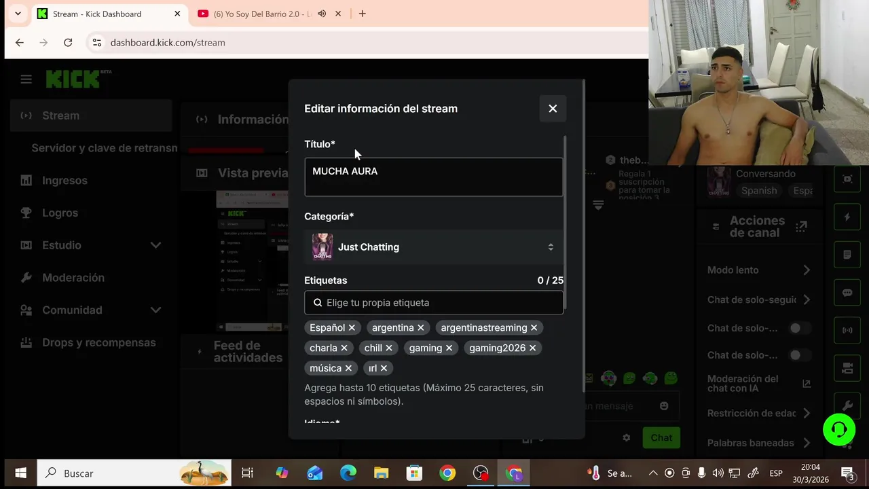
Task: Open File Explorer from the taskbar
Action: 381,473
